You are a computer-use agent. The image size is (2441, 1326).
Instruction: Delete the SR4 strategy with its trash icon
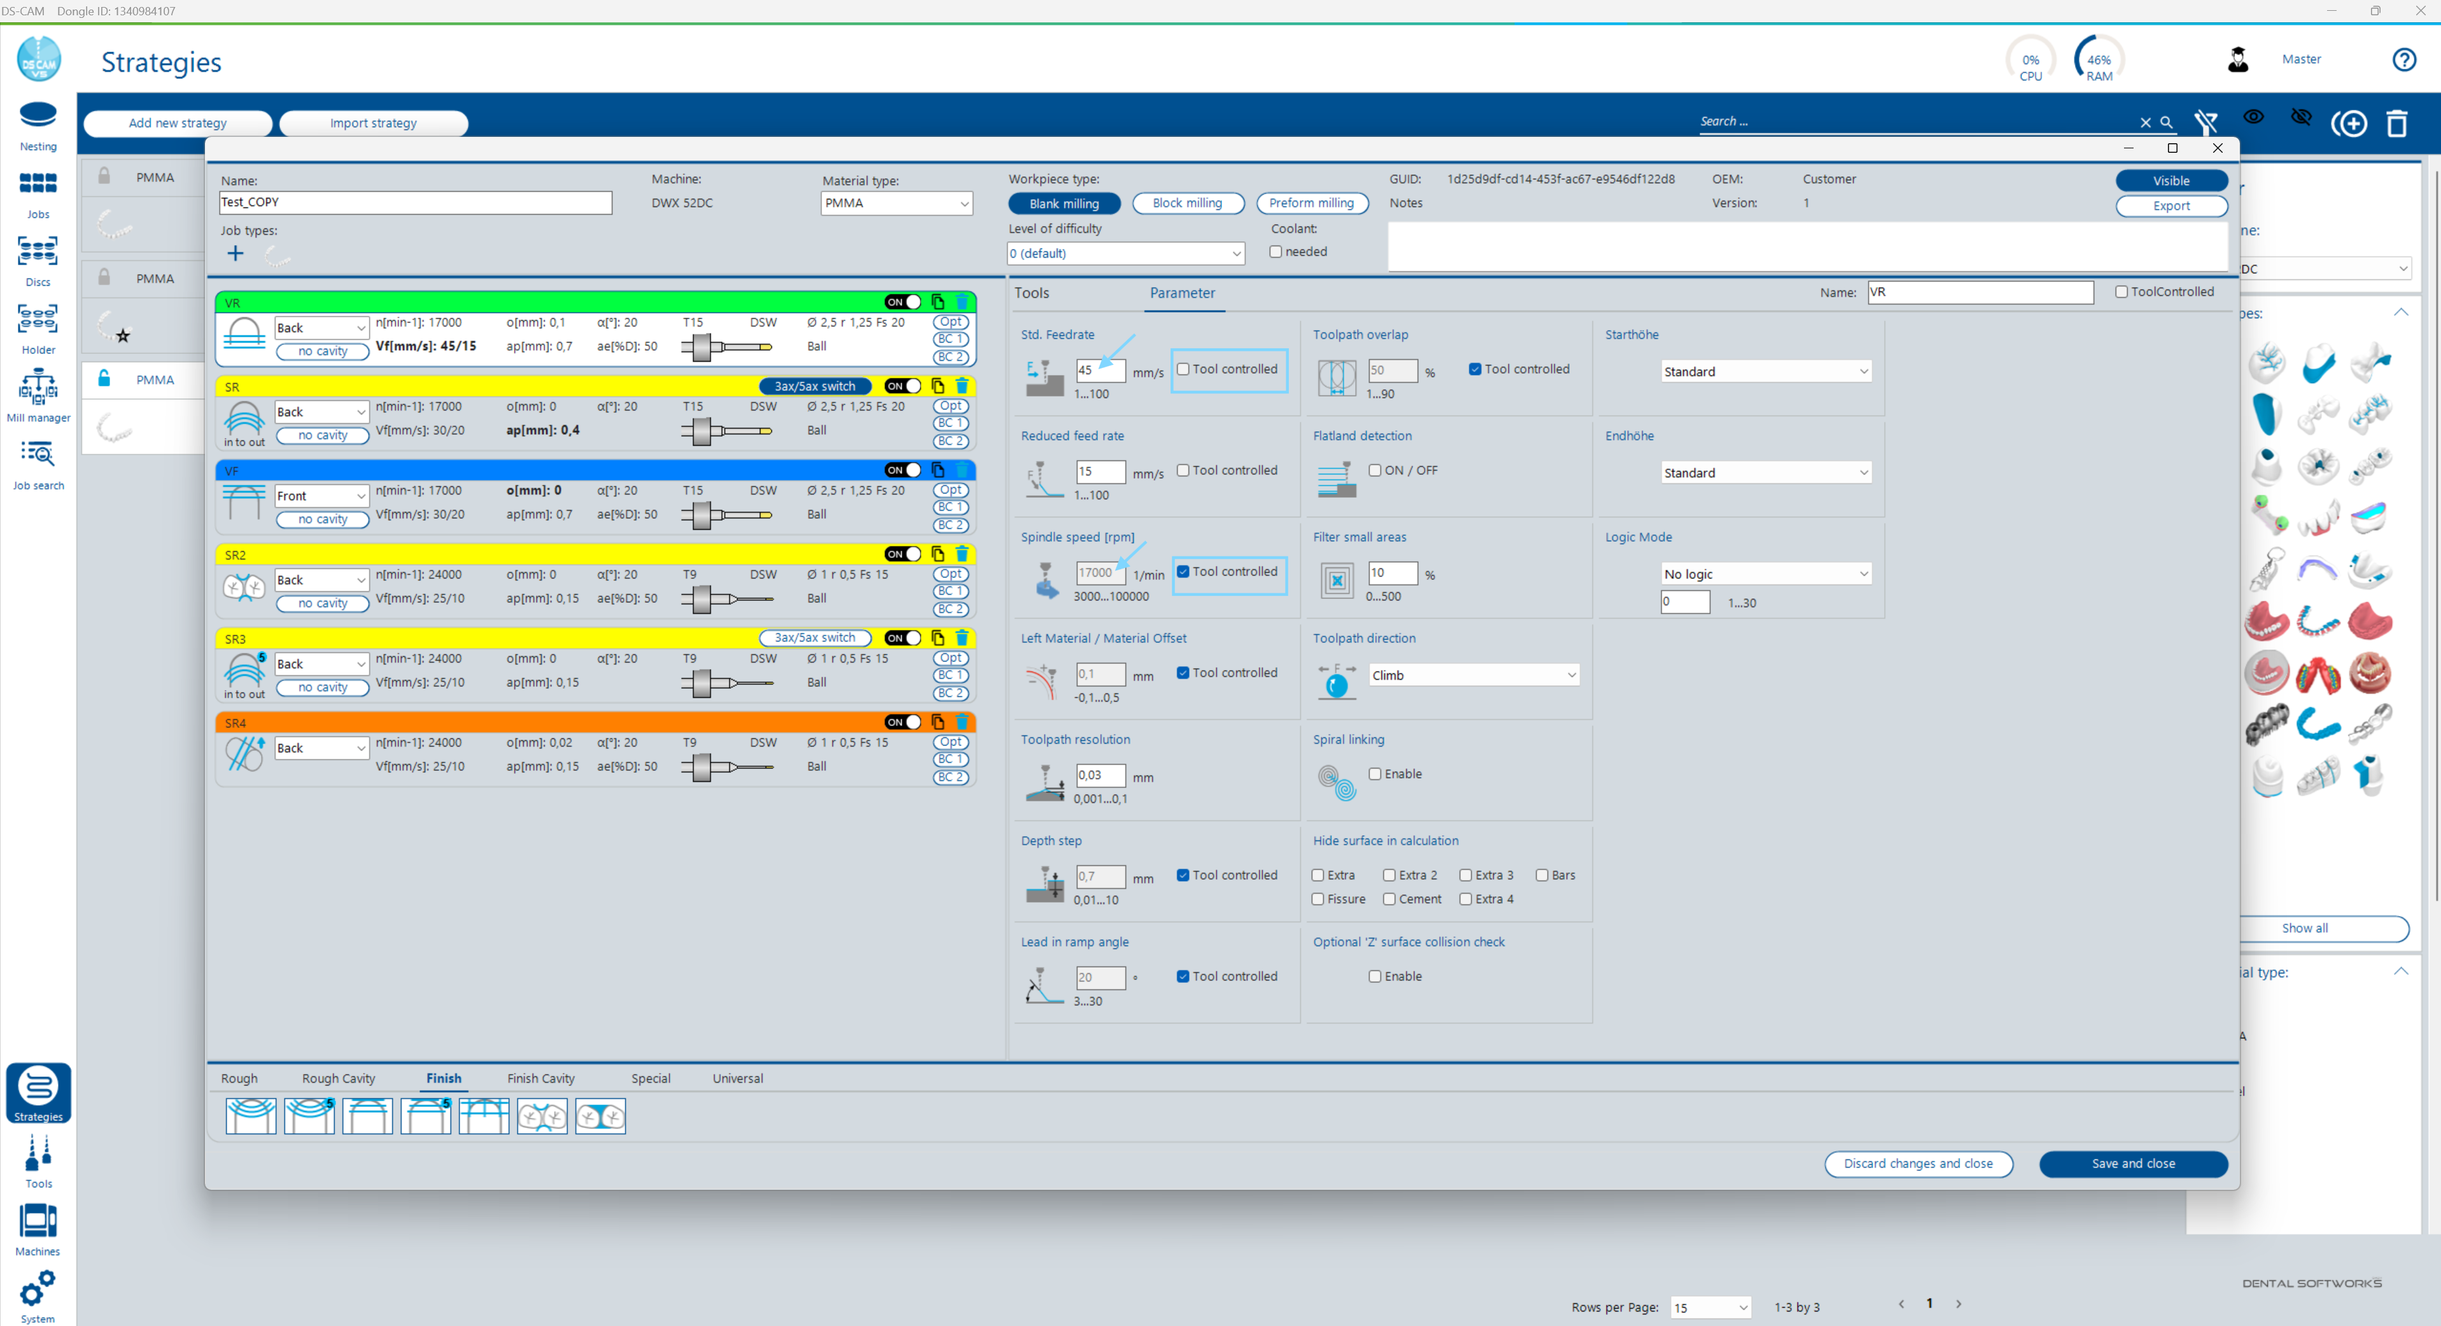(x=963, y=721)
